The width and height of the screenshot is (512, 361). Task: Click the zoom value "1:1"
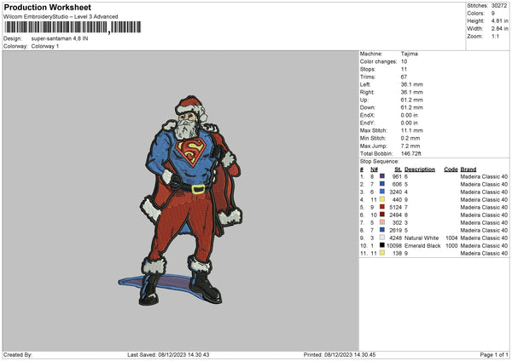[495, 36]
